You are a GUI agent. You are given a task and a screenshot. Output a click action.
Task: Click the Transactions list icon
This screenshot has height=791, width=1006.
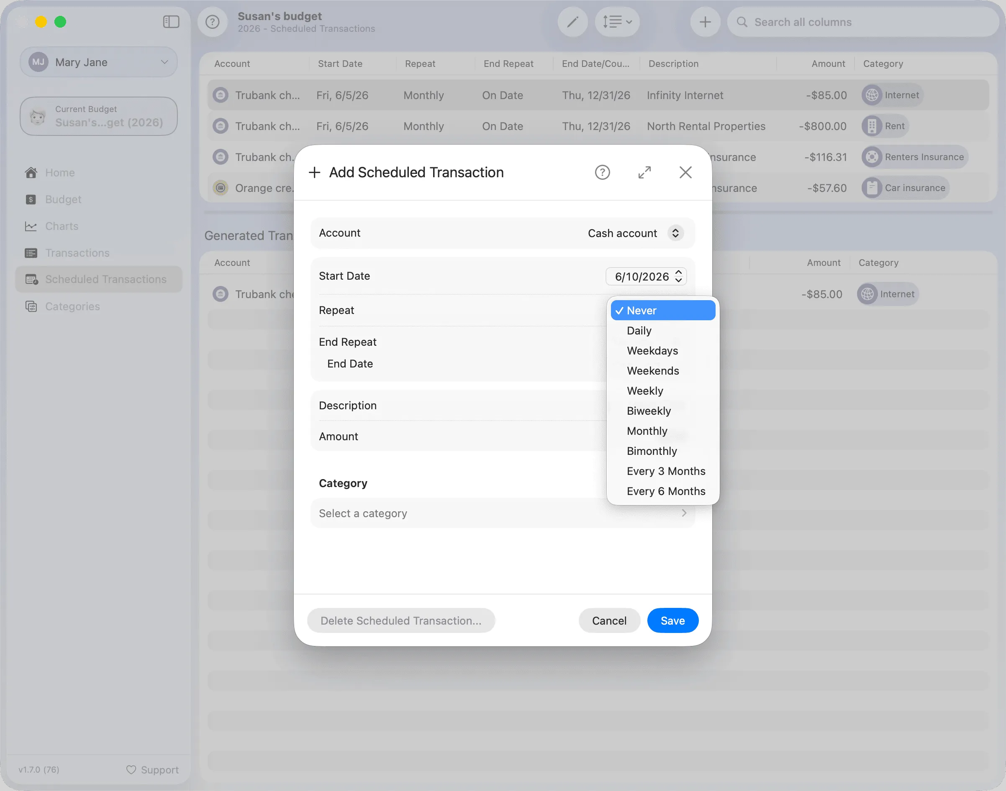coord(31,253)
